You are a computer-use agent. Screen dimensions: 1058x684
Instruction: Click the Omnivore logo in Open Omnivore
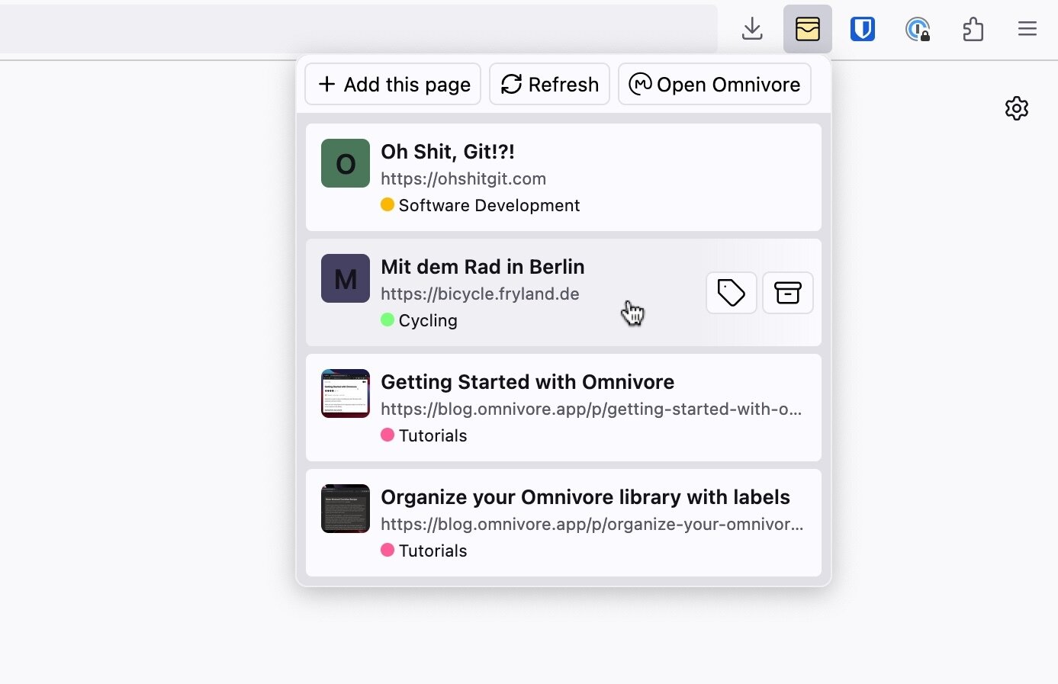point(640,84)
